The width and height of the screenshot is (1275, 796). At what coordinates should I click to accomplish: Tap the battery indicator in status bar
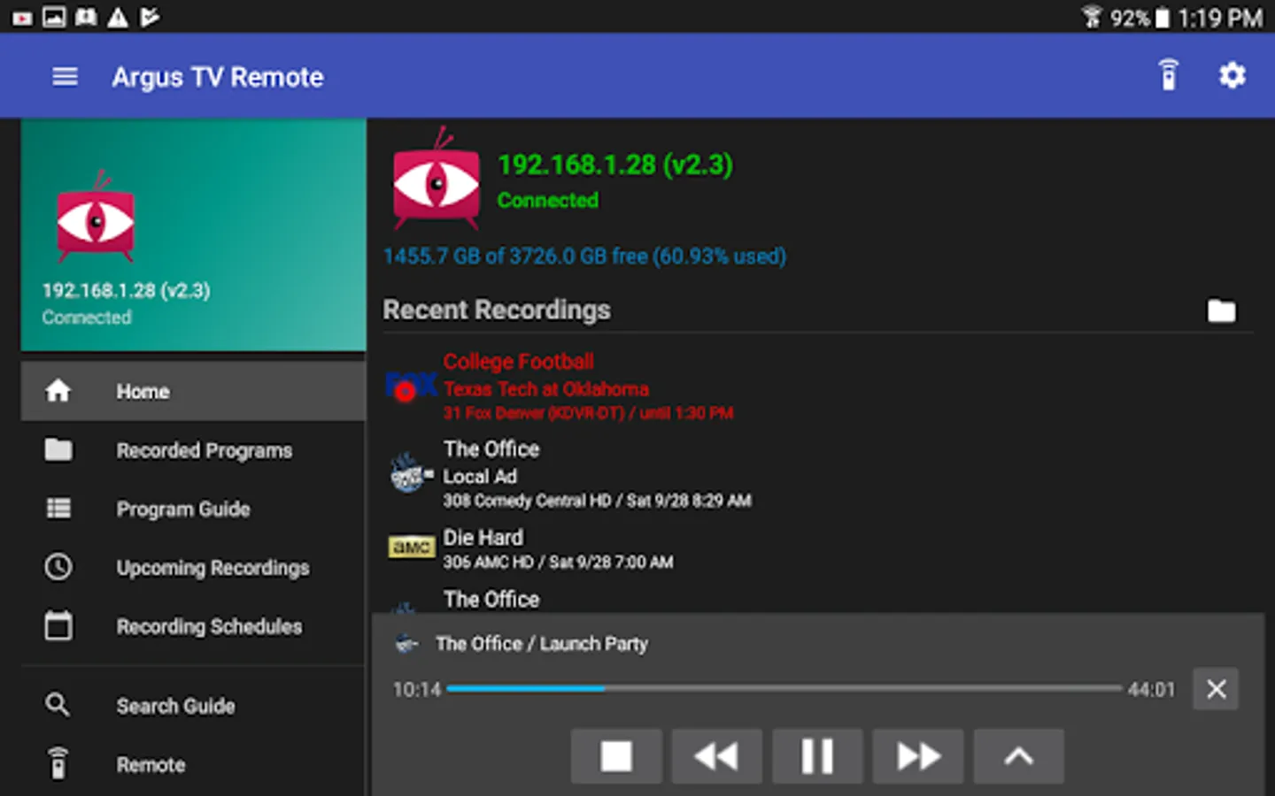coord(1162,18)
